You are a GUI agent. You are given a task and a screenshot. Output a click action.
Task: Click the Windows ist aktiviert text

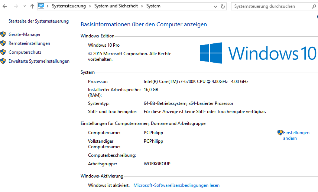[109, 185]
